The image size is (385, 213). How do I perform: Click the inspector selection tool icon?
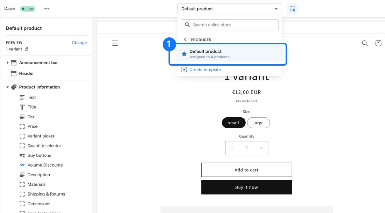pos(292,9)
